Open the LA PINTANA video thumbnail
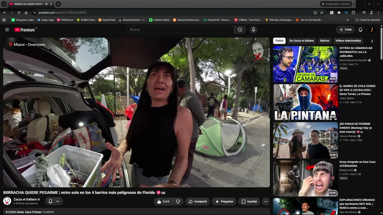The height and width of the screenshot is (215, 383). (305, 102)
